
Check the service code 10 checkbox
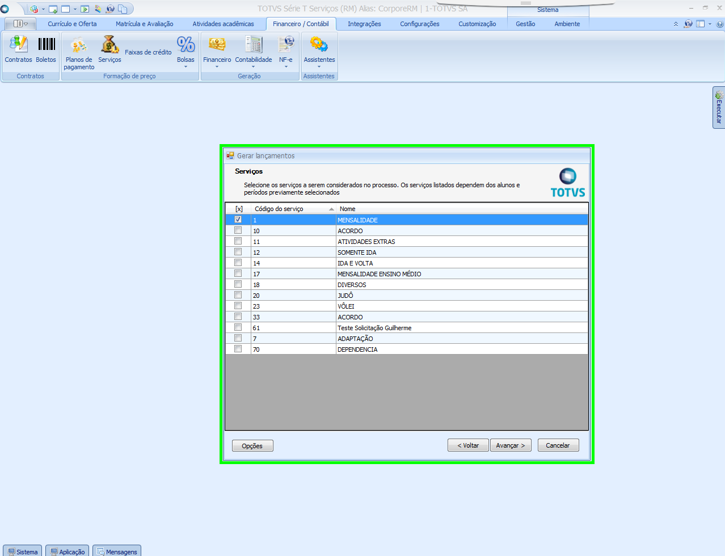click(x=238, y=230)
